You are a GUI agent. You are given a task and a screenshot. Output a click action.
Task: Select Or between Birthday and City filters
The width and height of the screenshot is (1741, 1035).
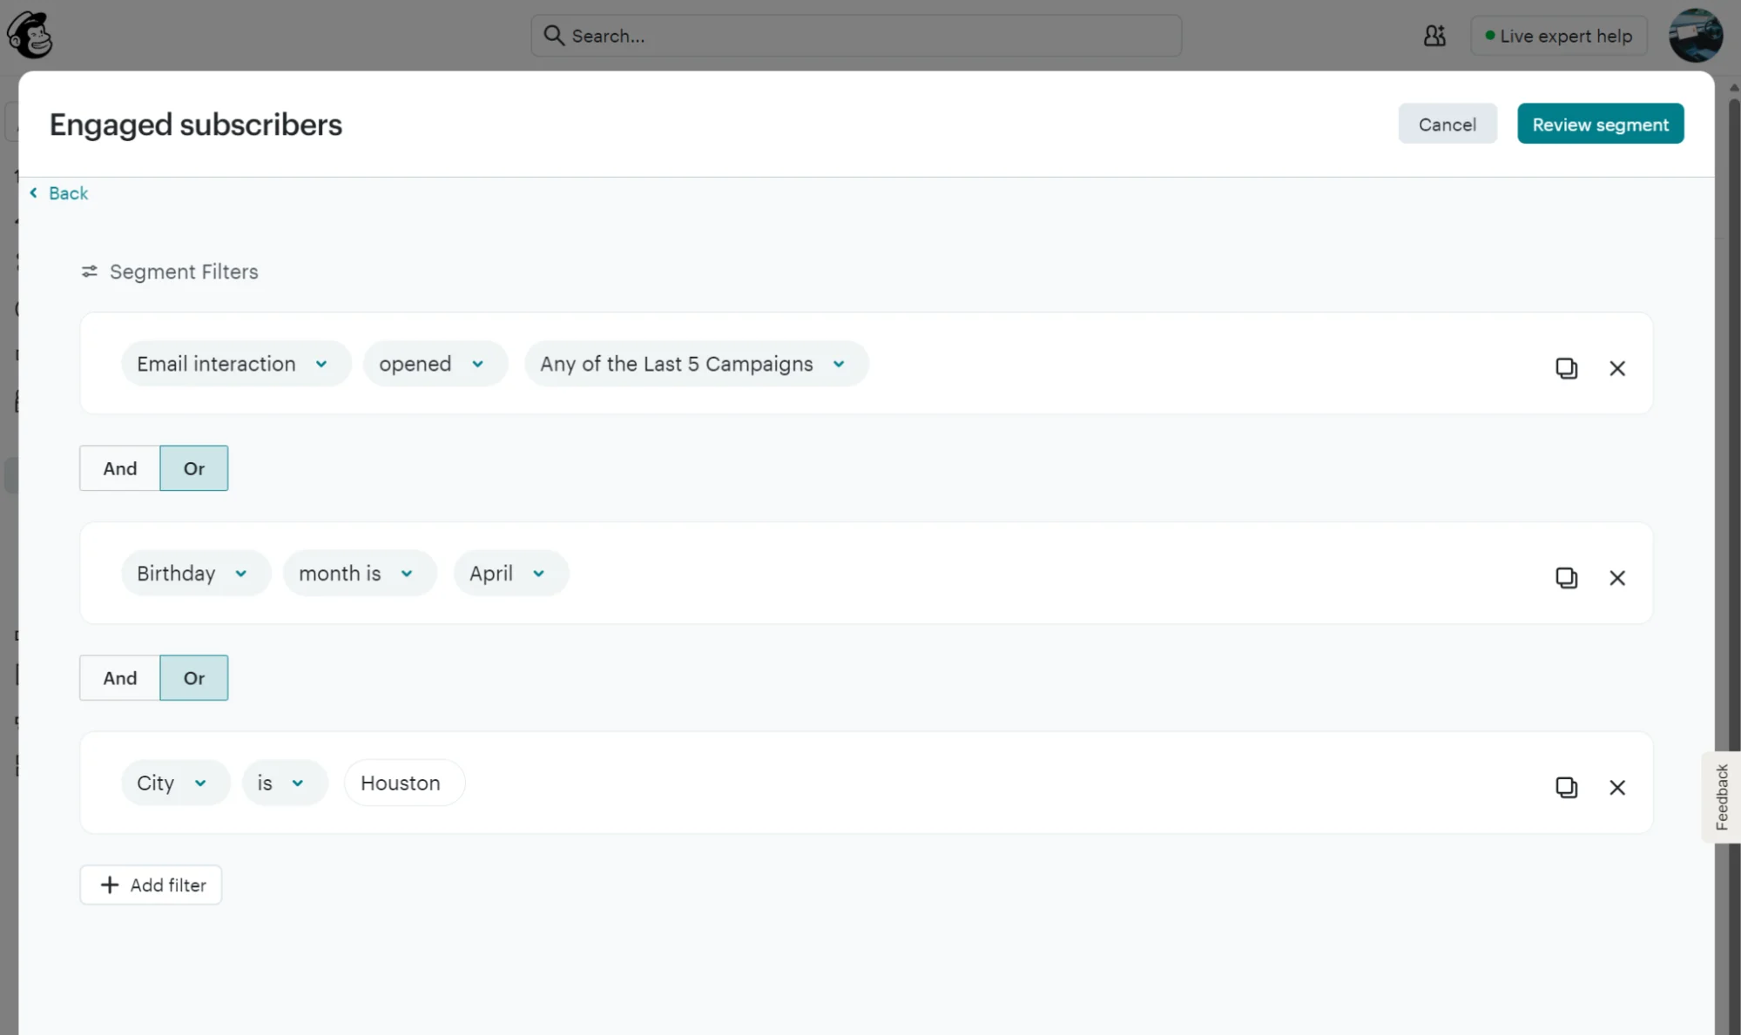(194, 678)
